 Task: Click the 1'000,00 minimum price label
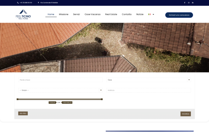click(52, 103)
